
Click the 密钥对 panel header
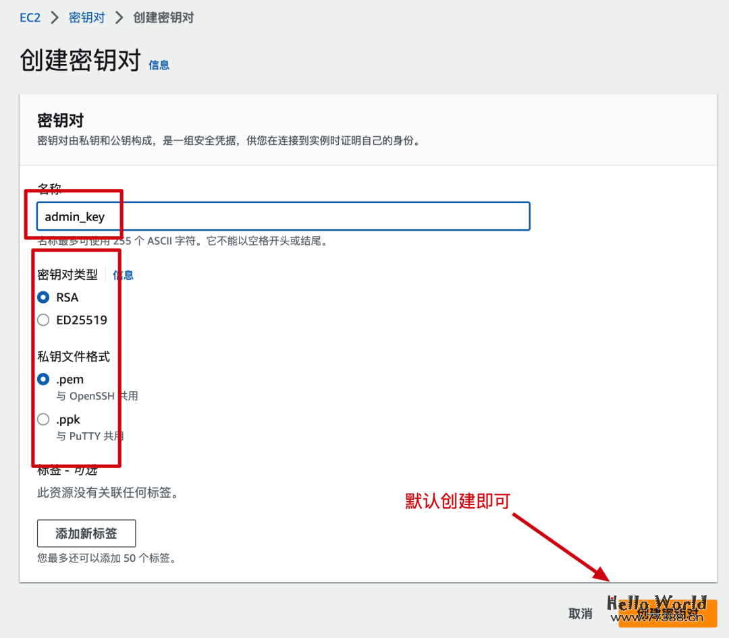pos(59,120)
